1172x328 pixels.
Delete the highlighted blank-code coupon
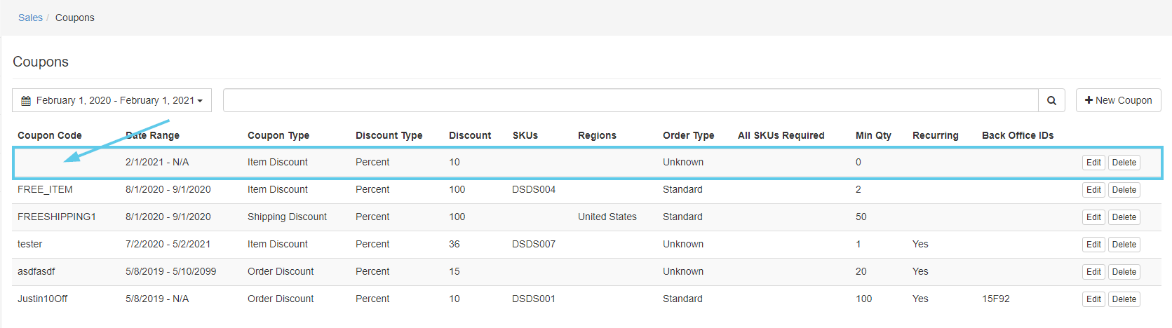[x=1124, y=163]
